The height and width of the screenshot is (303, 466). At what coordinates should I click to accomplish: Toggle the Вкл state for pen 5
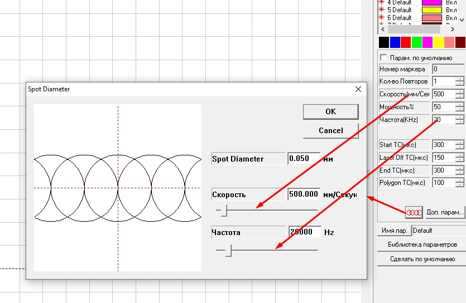(451, 10)
